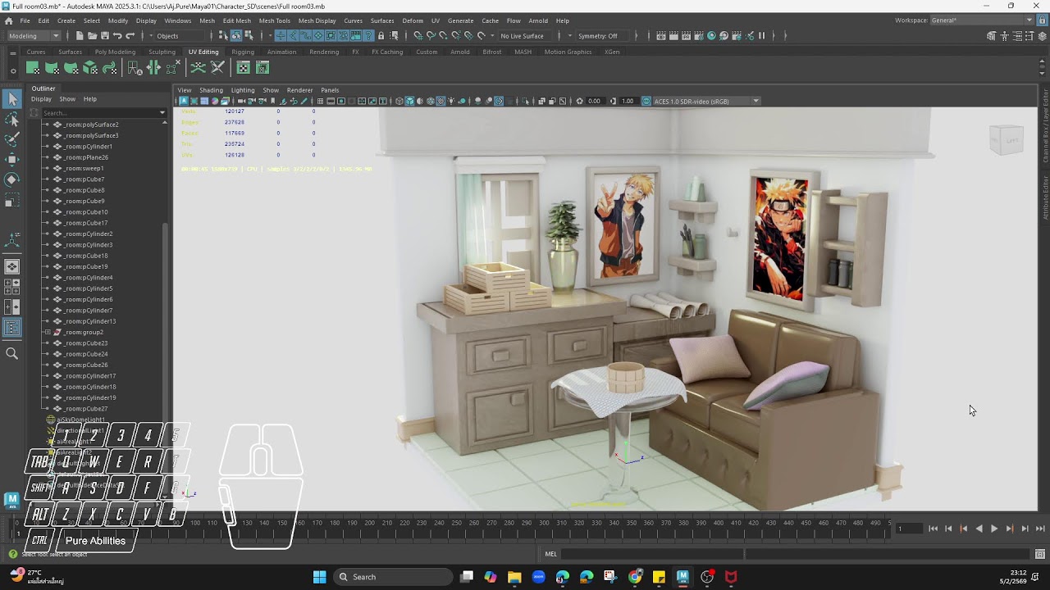
Task: Open the UV Editor shelf icon
Action: pos(244,68)
